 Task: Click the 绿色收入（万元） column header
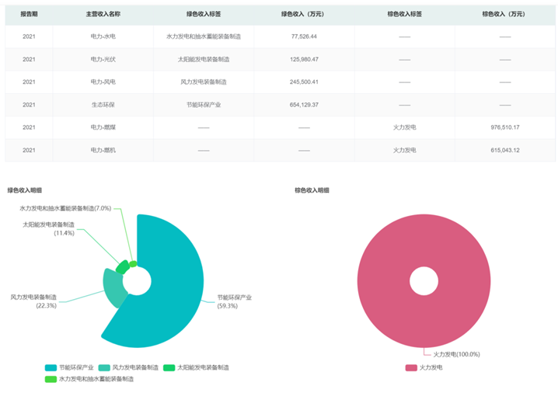click(304, 14)
